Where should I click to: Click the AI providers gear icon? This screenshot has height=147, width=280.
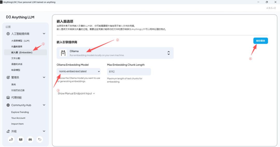pyautogui.click(x=8, y=34)
